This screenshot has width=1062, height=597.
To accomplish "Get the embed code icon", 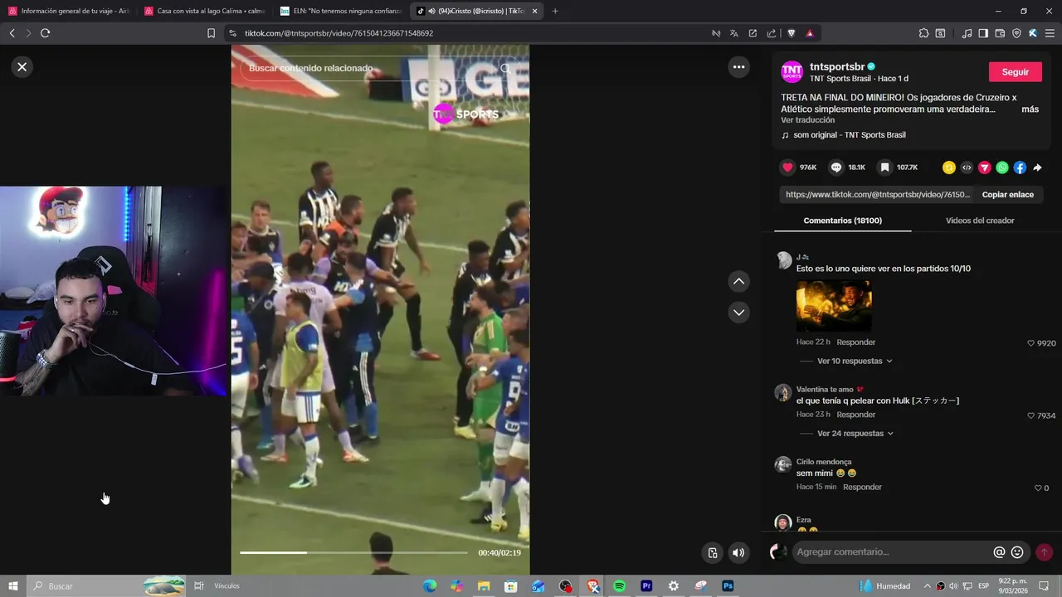I will pyautogui.click(x=967, y=167).
